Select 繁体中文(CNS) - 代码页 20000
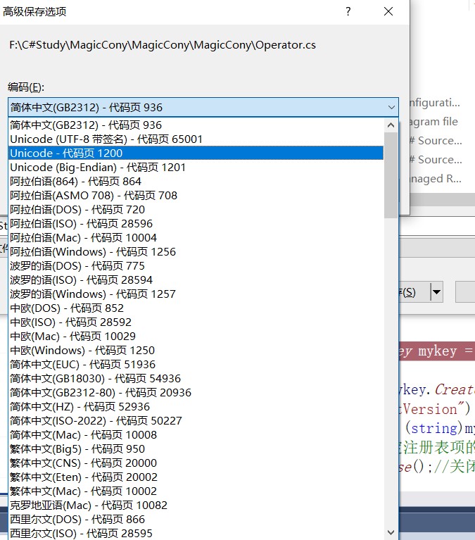This screenshot has height=540, width=475. point(196,463)
